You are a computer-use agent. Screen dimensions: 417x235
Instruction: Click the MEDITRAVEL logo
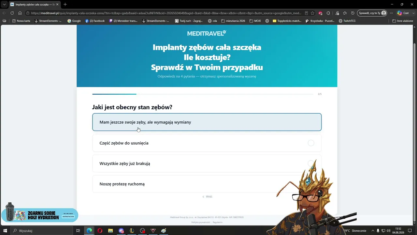point(207,33)
